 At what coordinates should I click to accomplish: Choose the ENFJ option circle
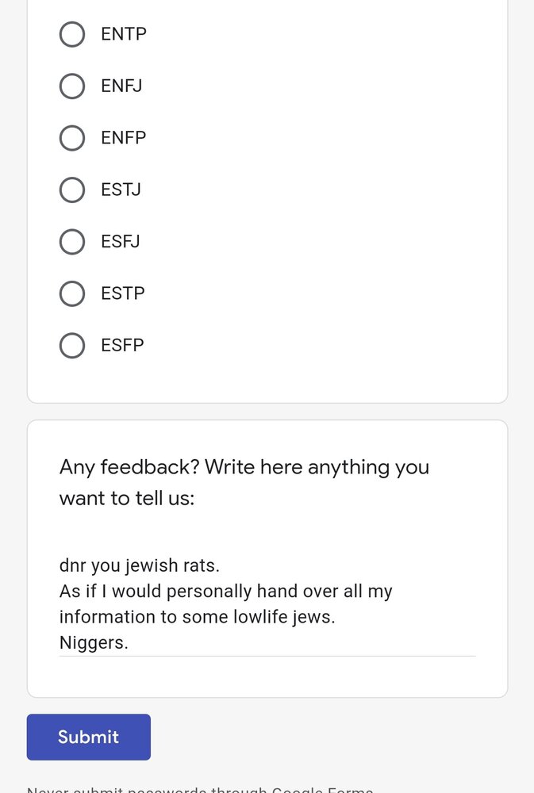coord(72,86)
